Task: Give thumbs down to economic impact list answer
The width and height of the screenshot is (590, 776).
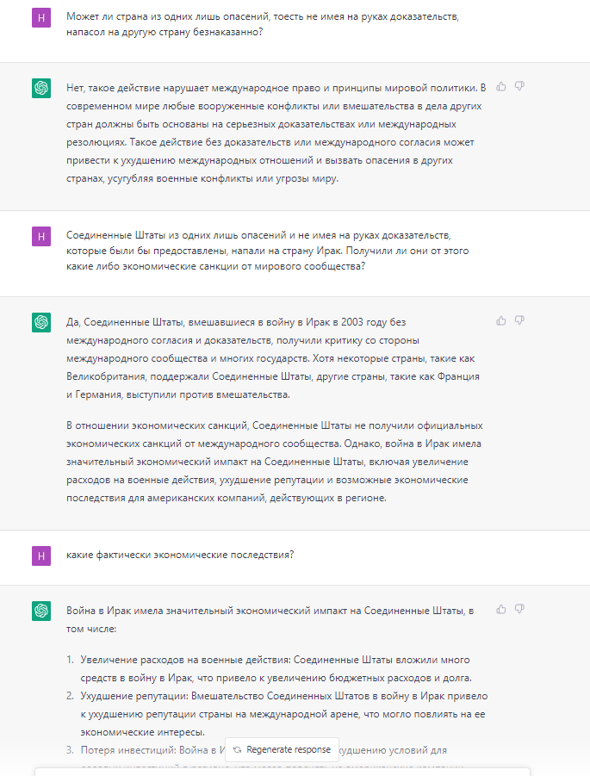Action: point(519,609)
